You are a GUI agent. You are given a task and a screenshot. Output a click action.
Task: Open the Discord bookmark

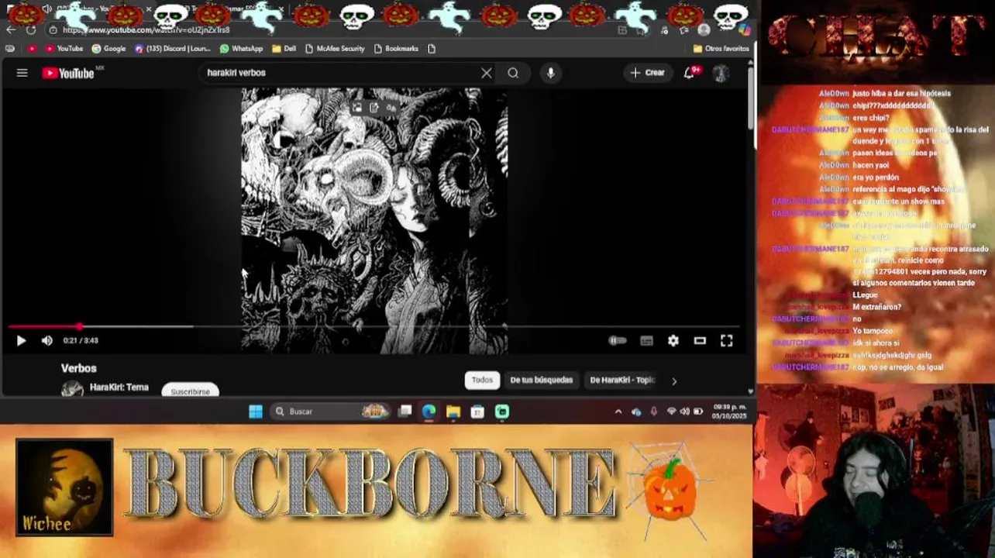[172, 48]
